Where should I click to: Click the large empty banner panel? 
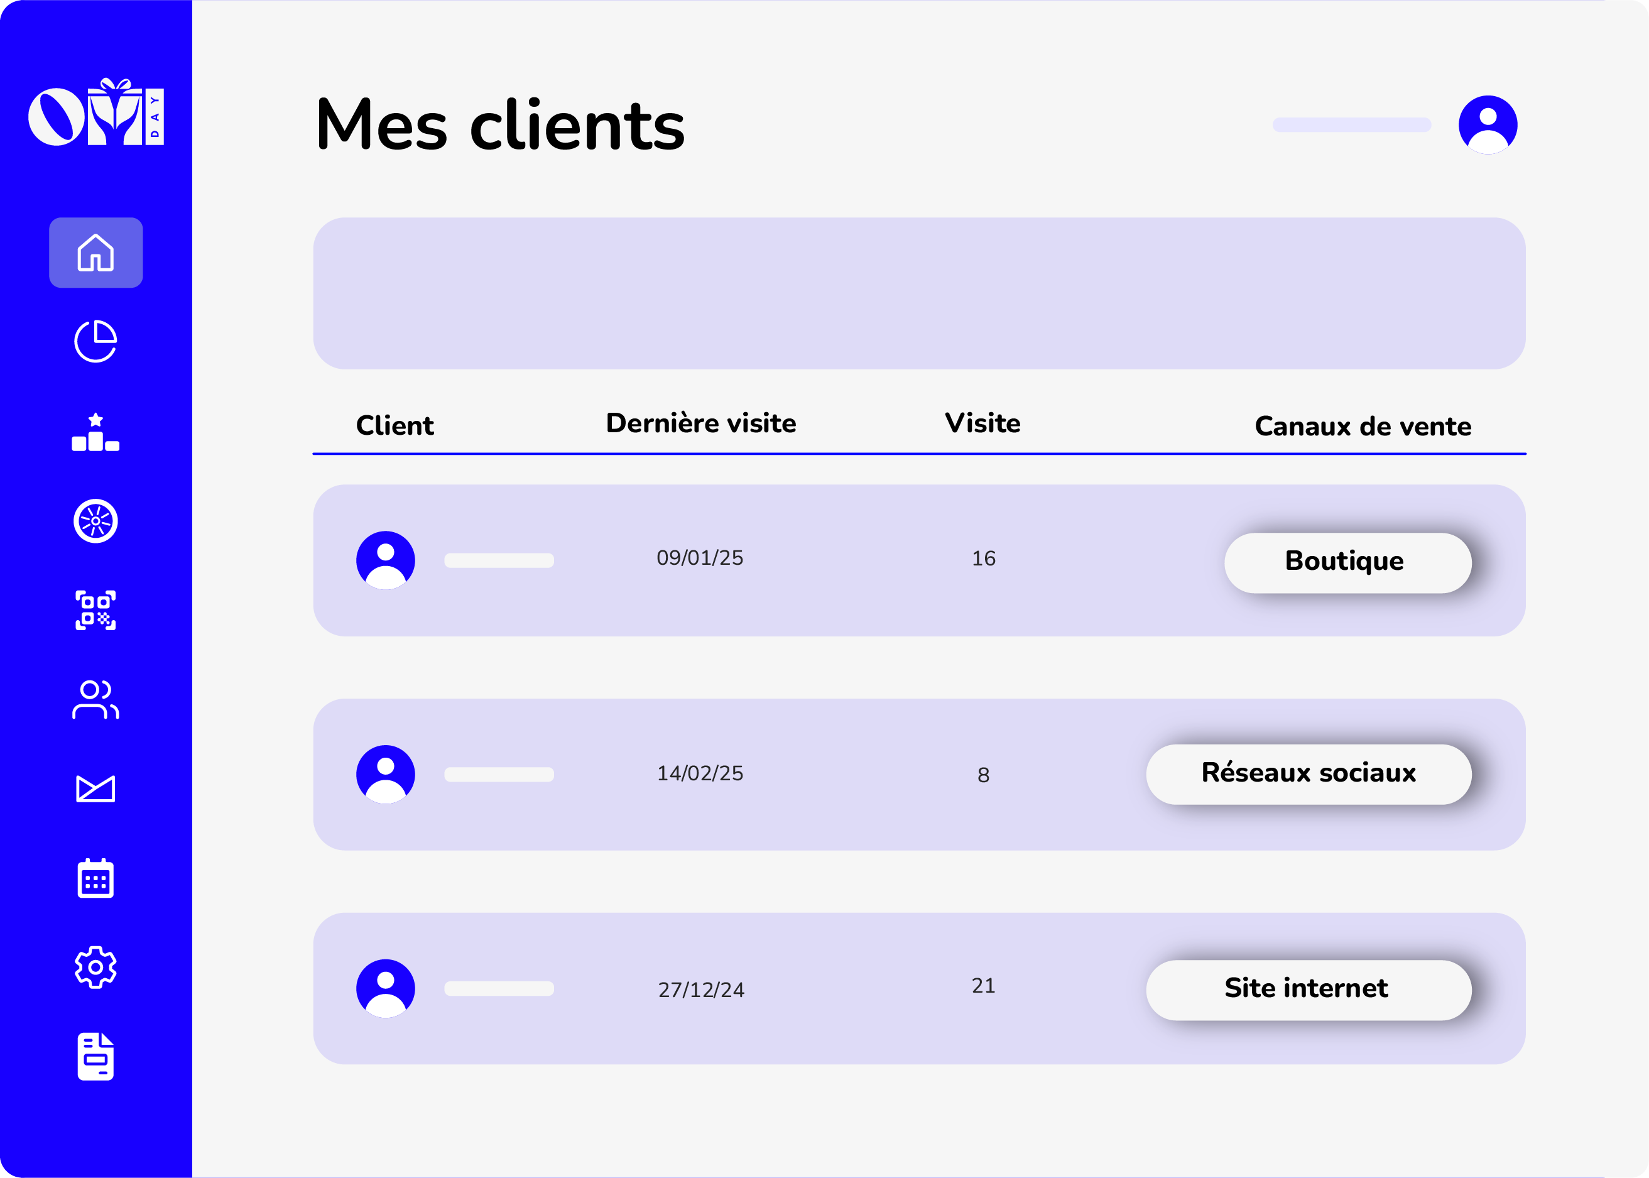pyautogui.click(x=919, y=293)
